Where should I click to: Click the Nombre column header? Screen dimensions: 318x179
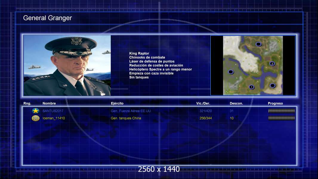(x=49, y=104)
